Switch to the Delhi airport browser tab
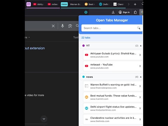Screen dimensions: 168x126 [x=104, y=4]
